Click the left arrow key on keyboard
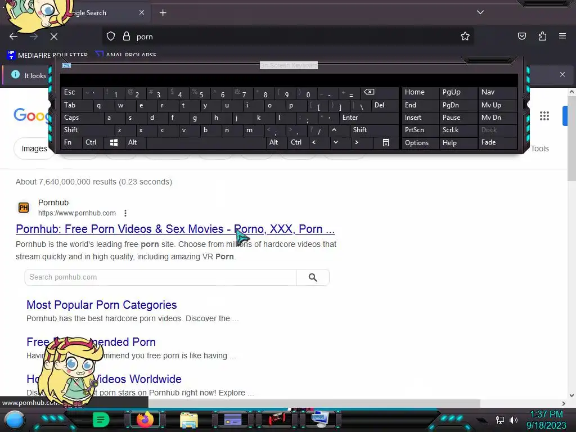The image size is (576, 432). tap(314, 142)
